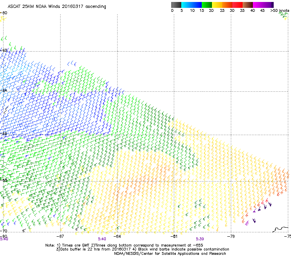Pick the green 15-20 knots legend segment
Viewport: 291px width, 256px height.
207,5
